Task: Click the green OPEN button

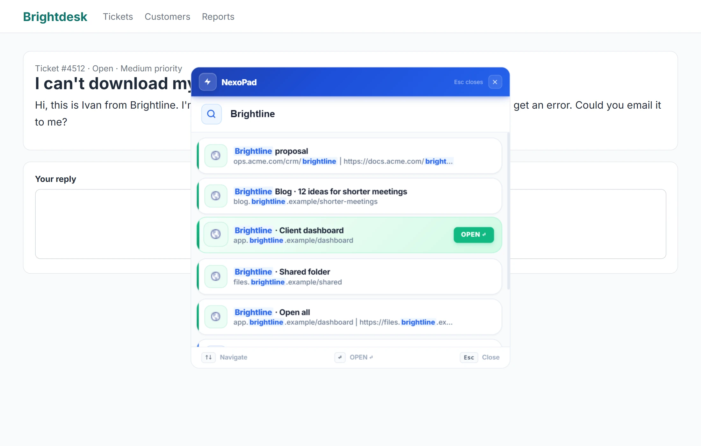Action: (474, 235)
